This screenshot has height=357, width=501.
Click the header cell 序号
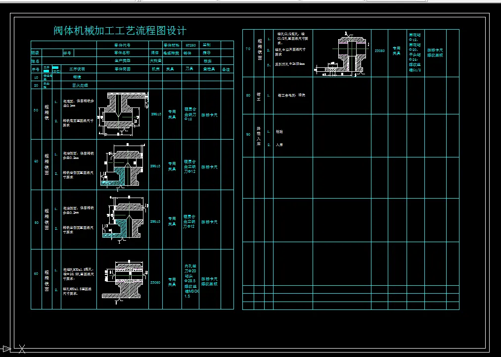36,69
